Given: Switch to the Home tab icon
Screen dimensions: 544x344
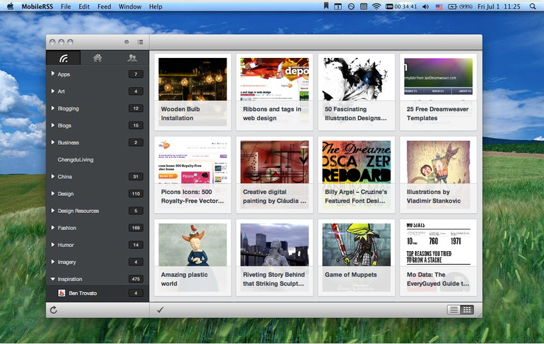Looking at the screenshot, I should pyautogui.click(x=98, y=58).
